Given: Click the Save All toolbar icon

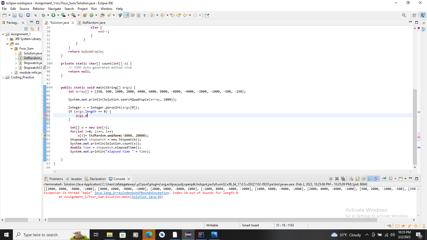Looking at the screenshot, I should tap(21, 15).
